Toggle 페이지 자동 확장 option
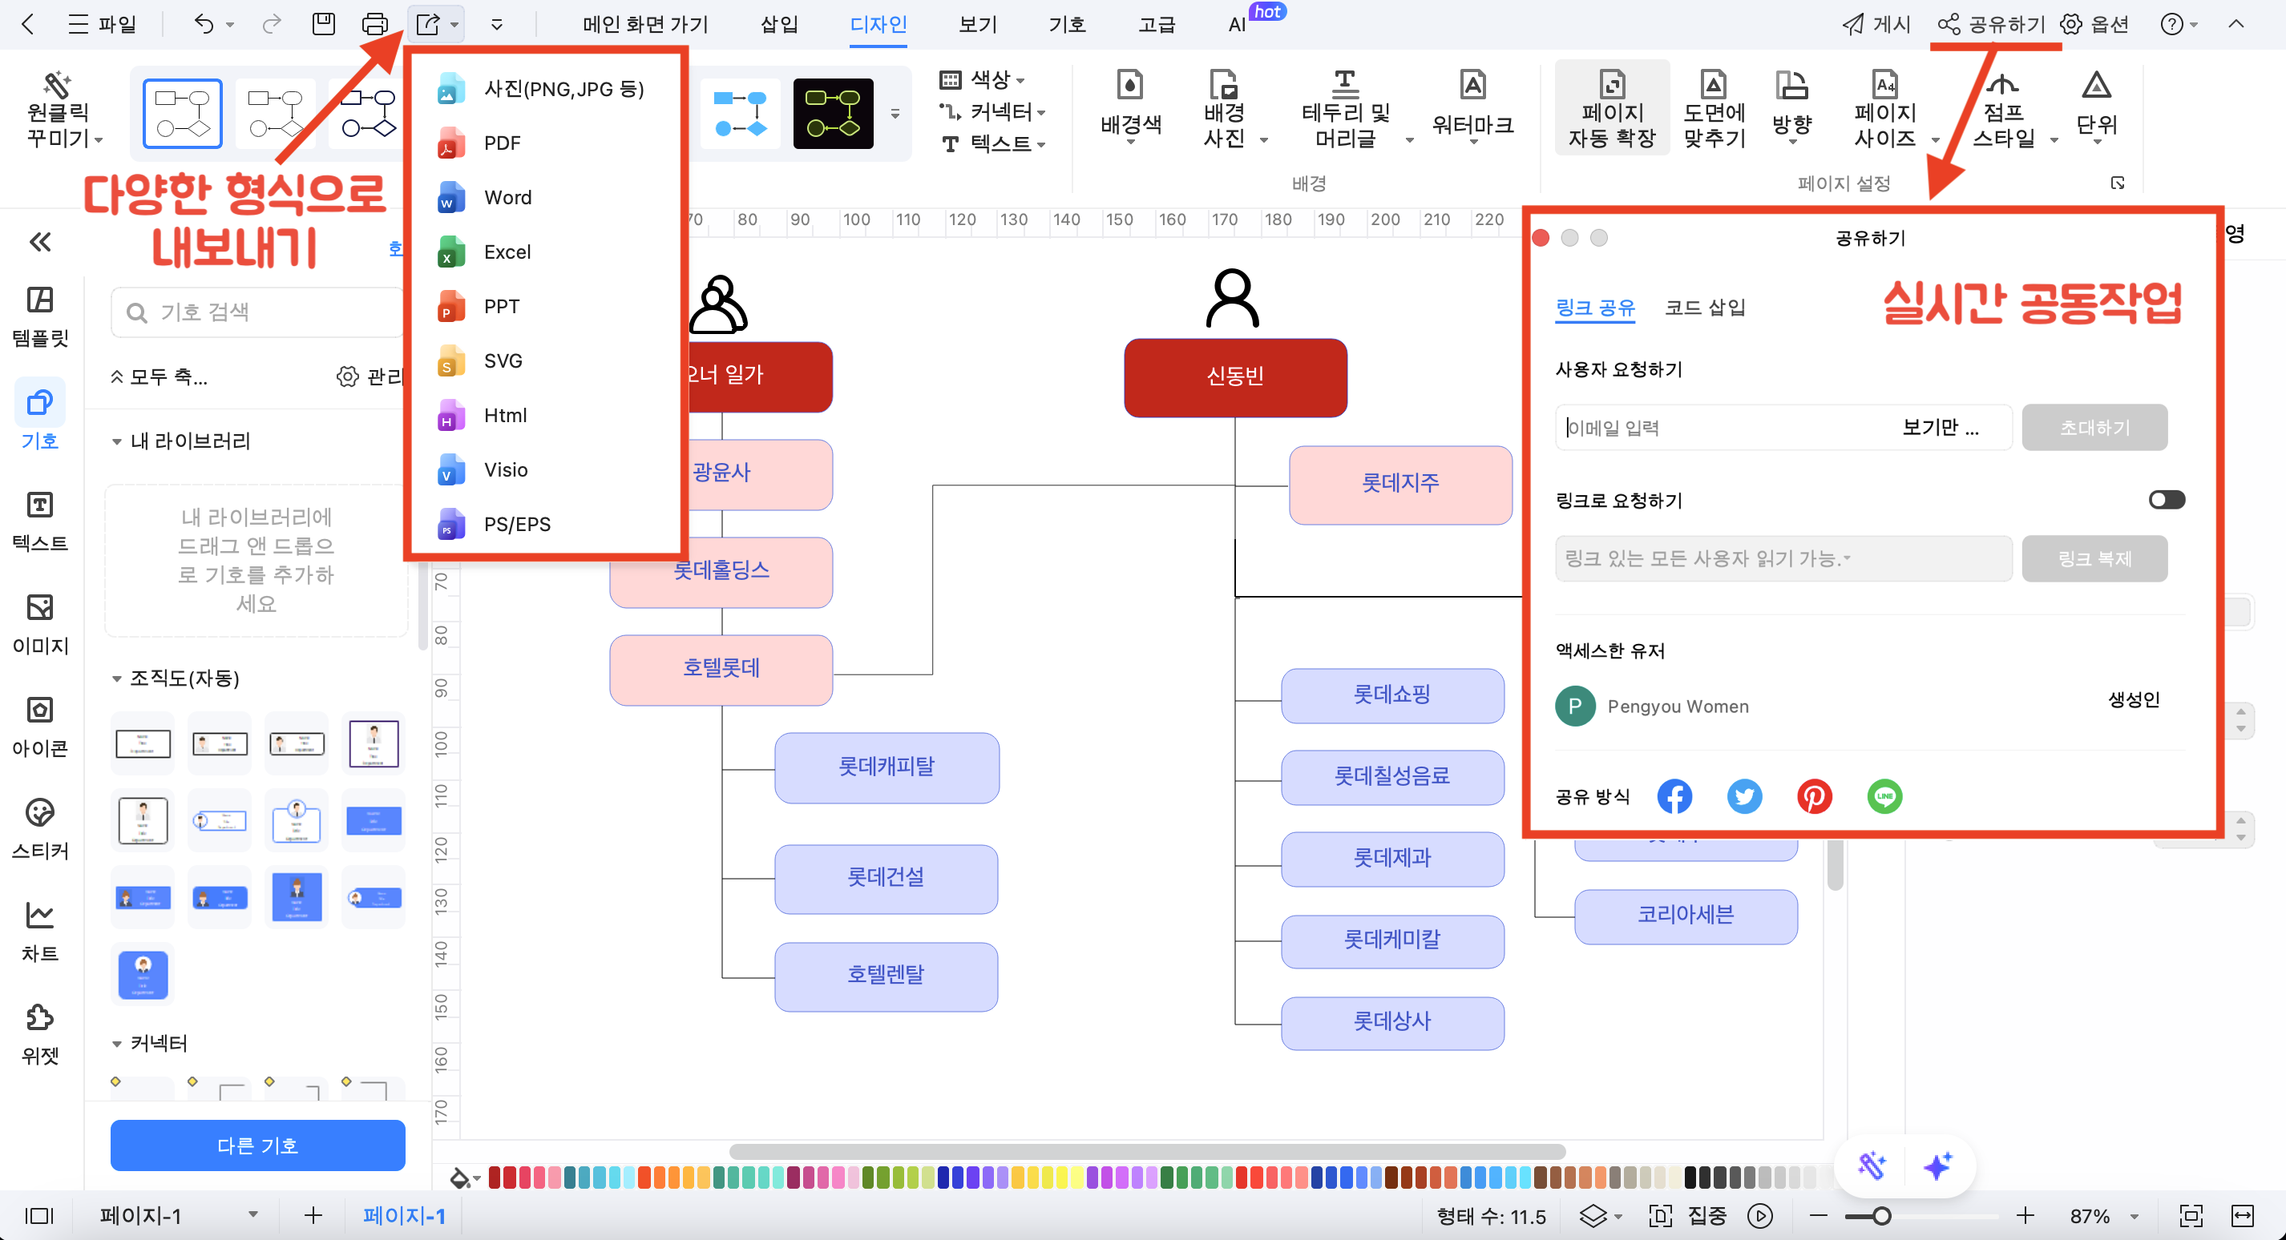The image size is (2286, 1240). [1612, 108]
